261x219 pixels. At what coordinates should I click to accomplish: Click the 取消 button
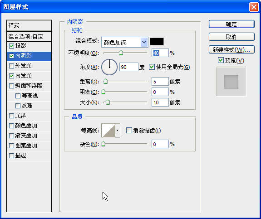coord(231,37)
